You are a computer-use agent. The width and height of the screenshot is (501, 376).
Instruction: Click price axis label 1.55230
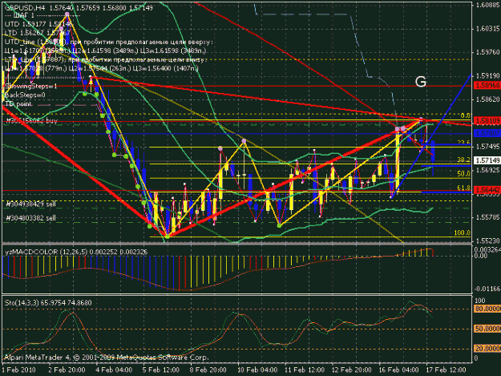488,241
